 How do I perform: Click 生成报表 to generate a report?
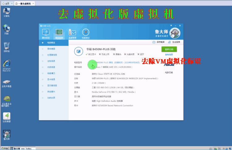pyautogui.click(x=176, y=42)
